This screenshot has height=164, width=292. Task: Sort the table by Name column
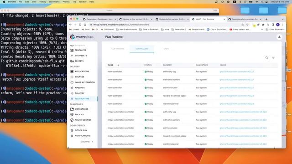coord(110,65)
